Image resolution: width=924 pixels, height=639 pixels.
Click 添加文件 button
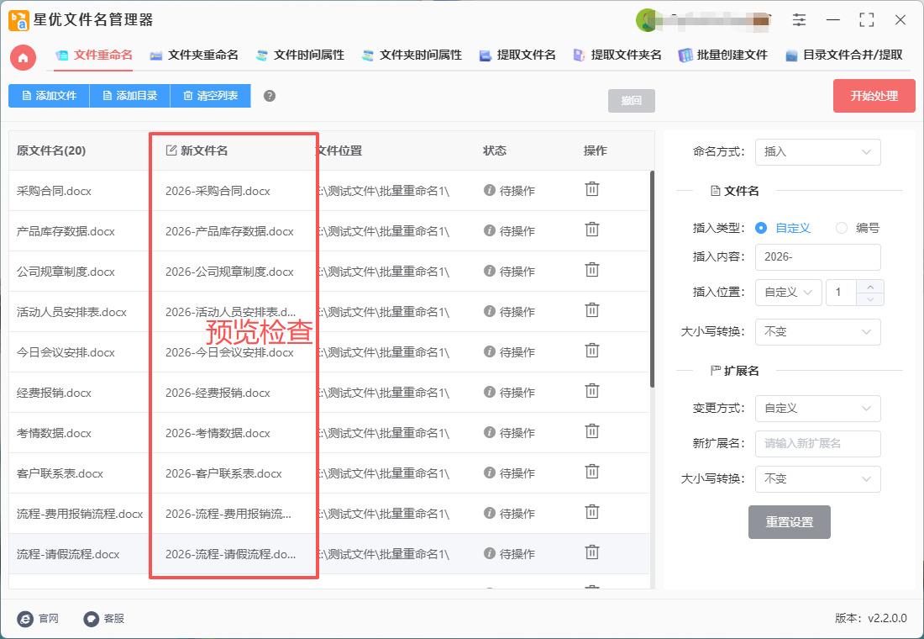click(49, 96)
